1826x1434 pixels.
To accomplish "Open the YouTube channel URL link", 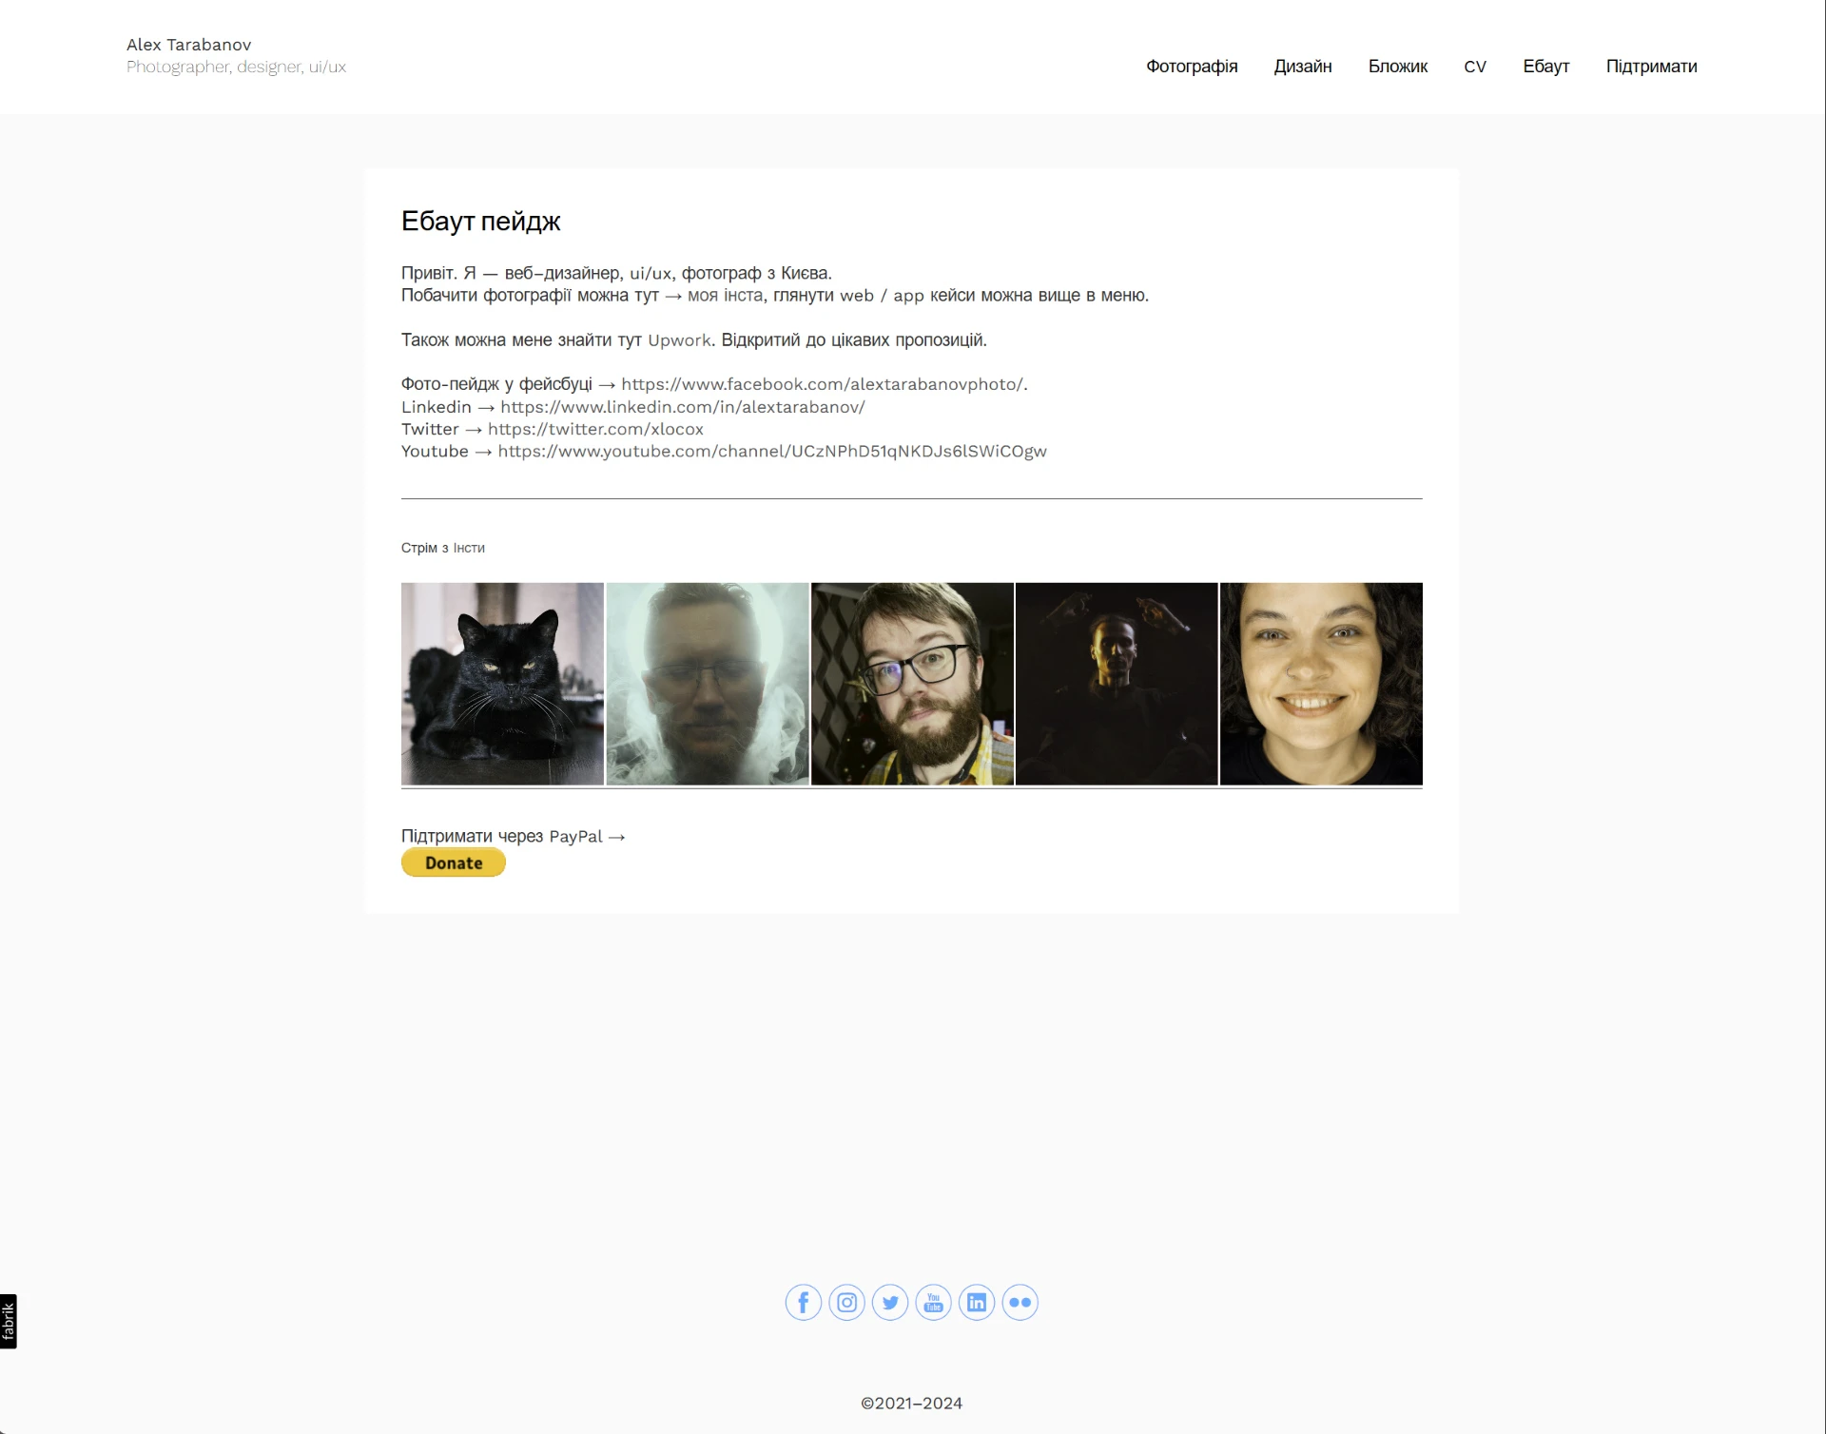I will click(x=771, y=452).
